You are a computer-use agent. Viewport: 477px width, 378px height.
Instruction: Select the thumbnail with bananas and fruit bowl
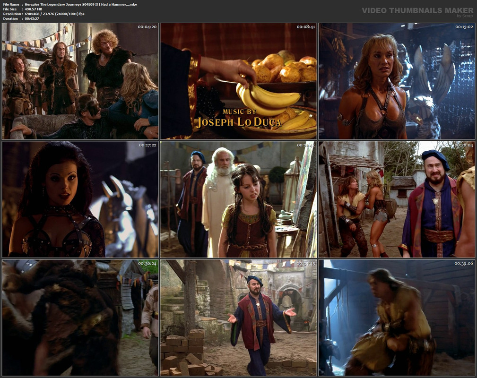[238, 81]
